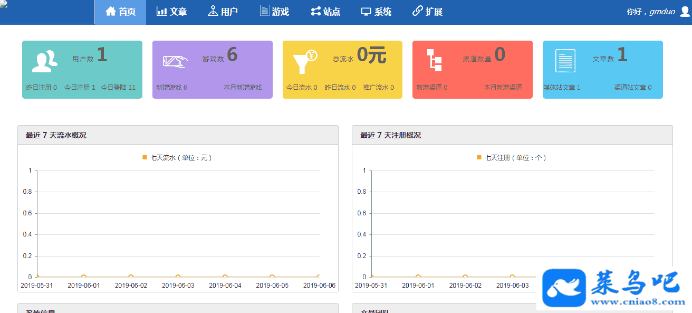Click the broken logo image at top-left
The height and width of the screenshot is (313, 692).
point(4,4)
